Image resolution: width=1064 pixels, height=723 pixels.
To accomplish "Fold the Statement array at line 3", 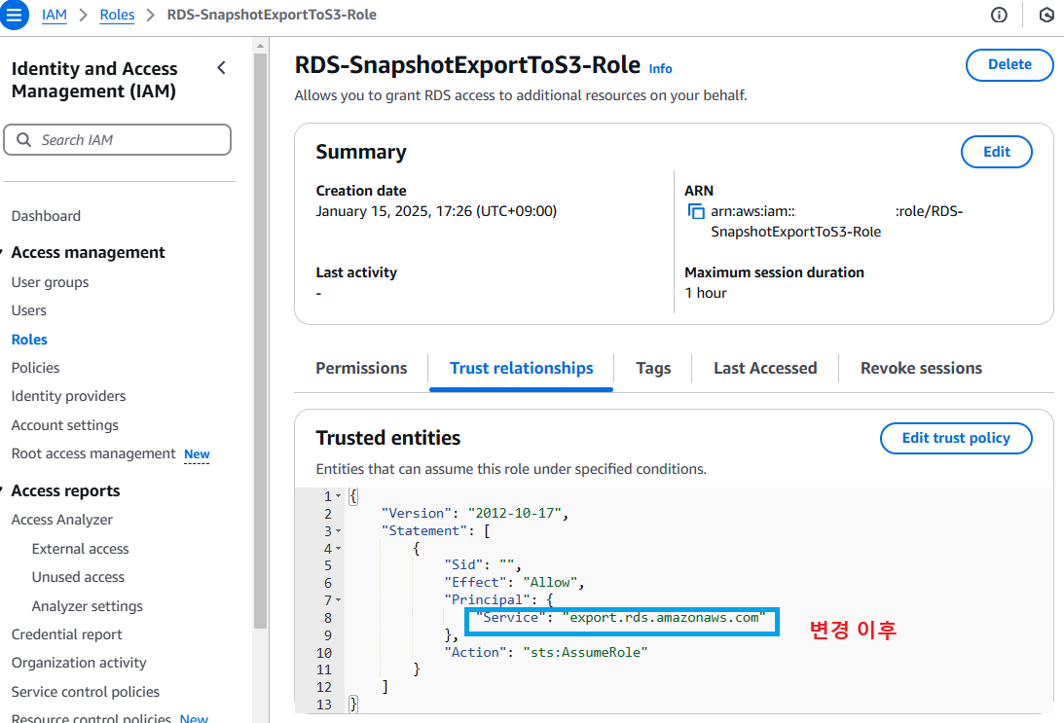I will (x=338, y=531).
